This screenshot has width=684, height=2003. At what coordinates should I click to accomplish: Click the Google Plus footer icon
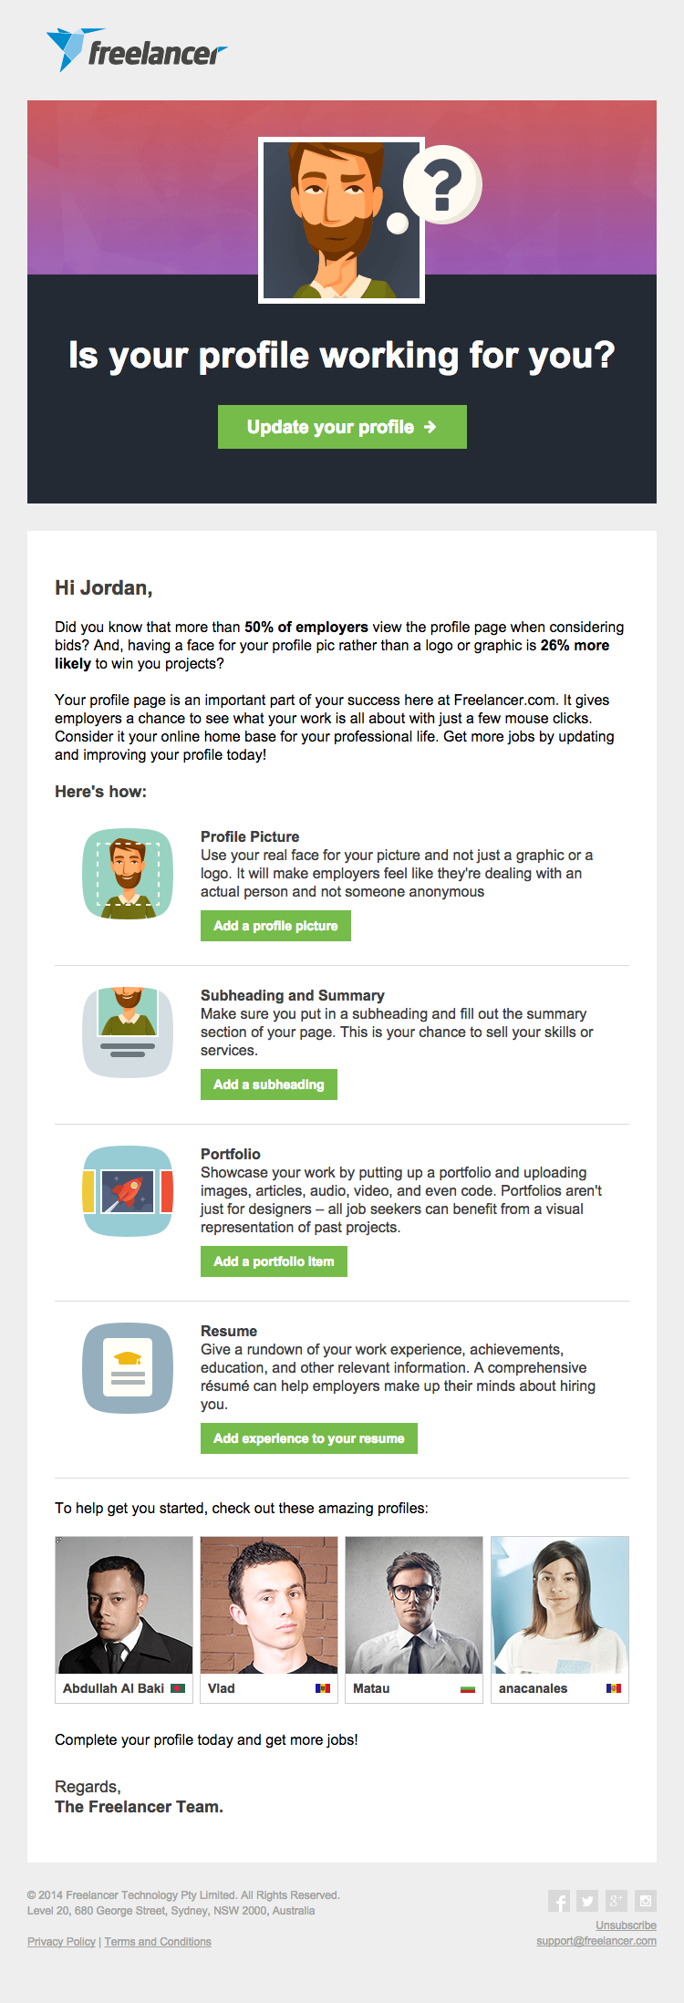coord(617,1901)
